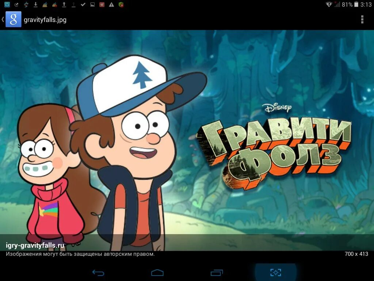Tap the back chevron beside the Google icon

click(x=3, y=19)
